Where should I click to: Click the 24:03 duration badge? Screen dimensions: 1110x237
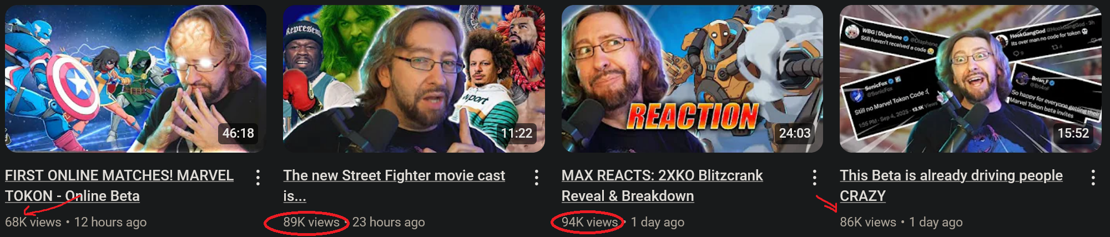(795, 133)
